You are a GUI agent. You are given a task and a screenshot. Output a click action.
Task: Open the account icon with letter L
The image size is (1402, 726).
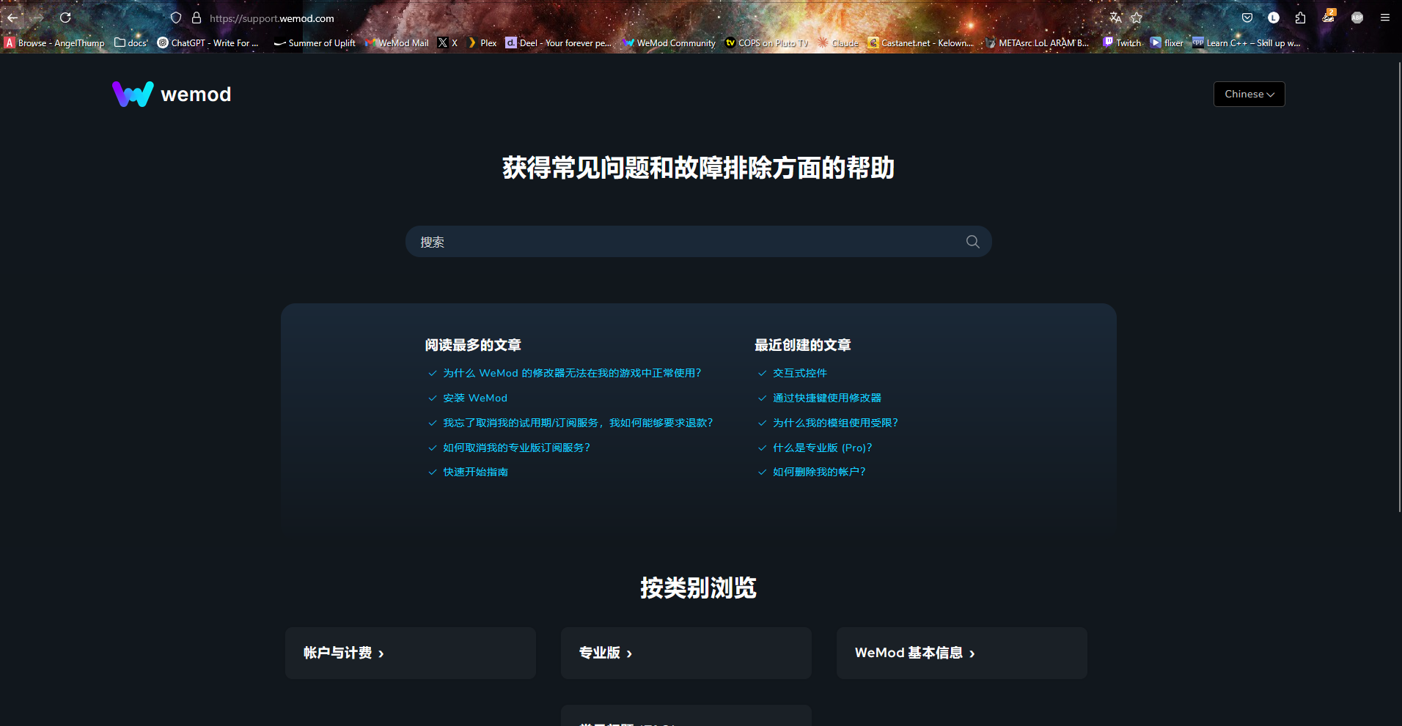tap(1274, 18)
